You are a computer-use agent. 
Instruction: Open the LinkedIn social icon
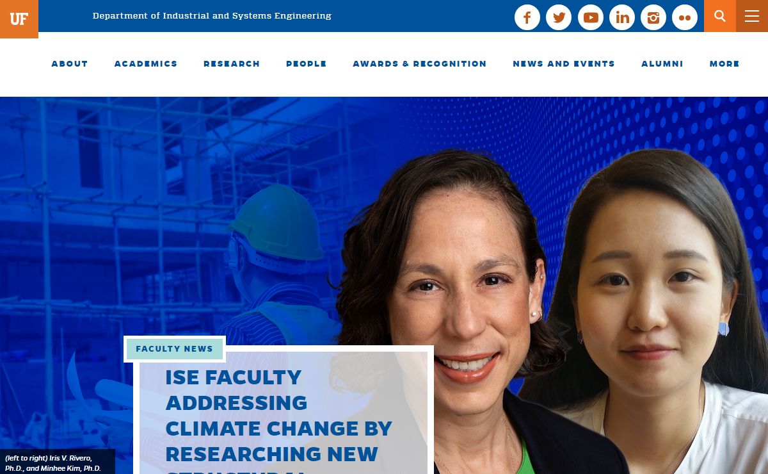622,17
